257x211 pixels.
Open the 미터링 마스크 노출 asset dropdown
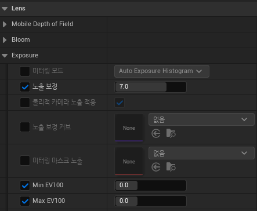201,153
